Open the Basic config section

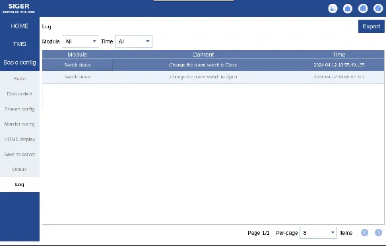[20, 62]
